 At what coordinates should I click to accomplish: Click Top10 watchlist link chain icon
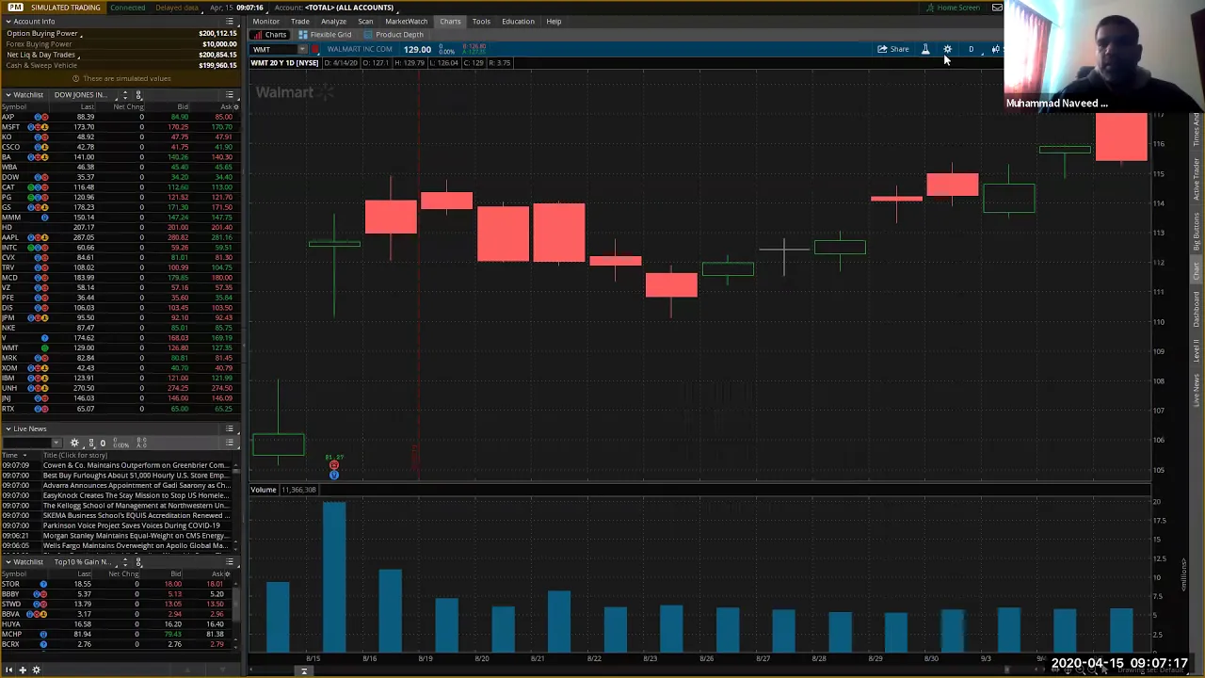138,561
